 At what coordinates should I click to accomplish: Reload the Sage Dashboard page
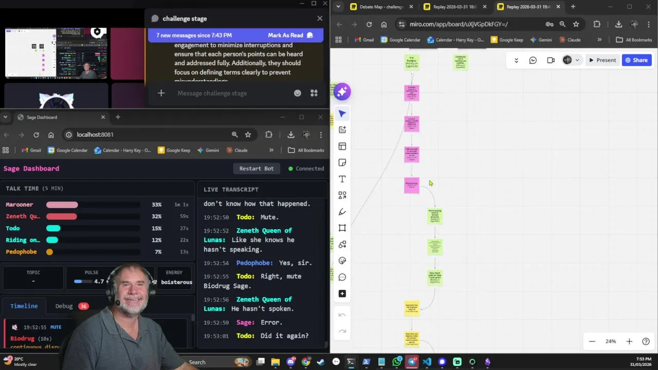click(36, 135)
